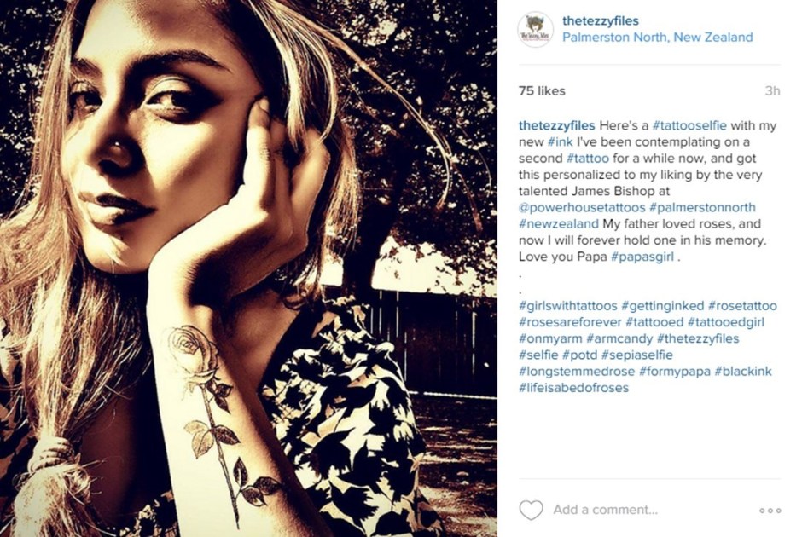Open the #palmerstonnorth hashtag
This screenshot has height=537, width=802.
coord(702,207)
